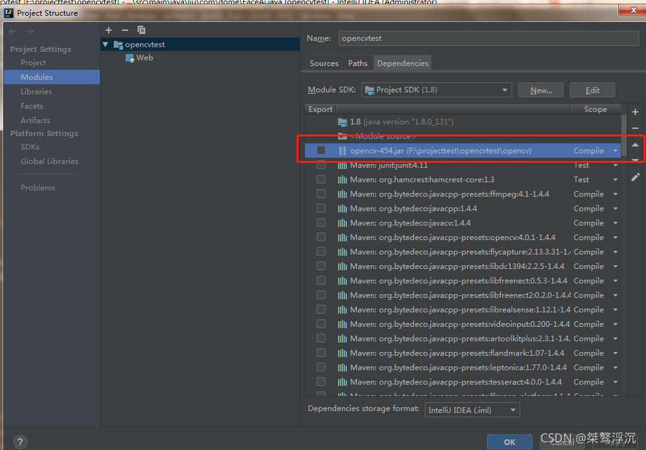
Task: Toggle export checkbox for junit:junit:4.11
Action: [321, 165]
